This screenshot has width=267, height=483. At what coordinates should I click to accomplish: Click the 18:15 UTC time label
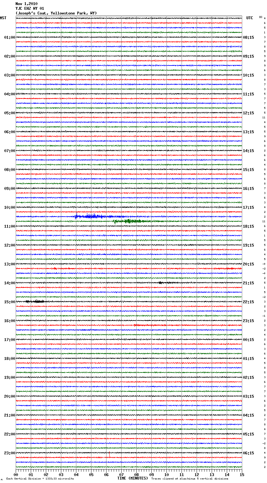[x=248, y=226]
